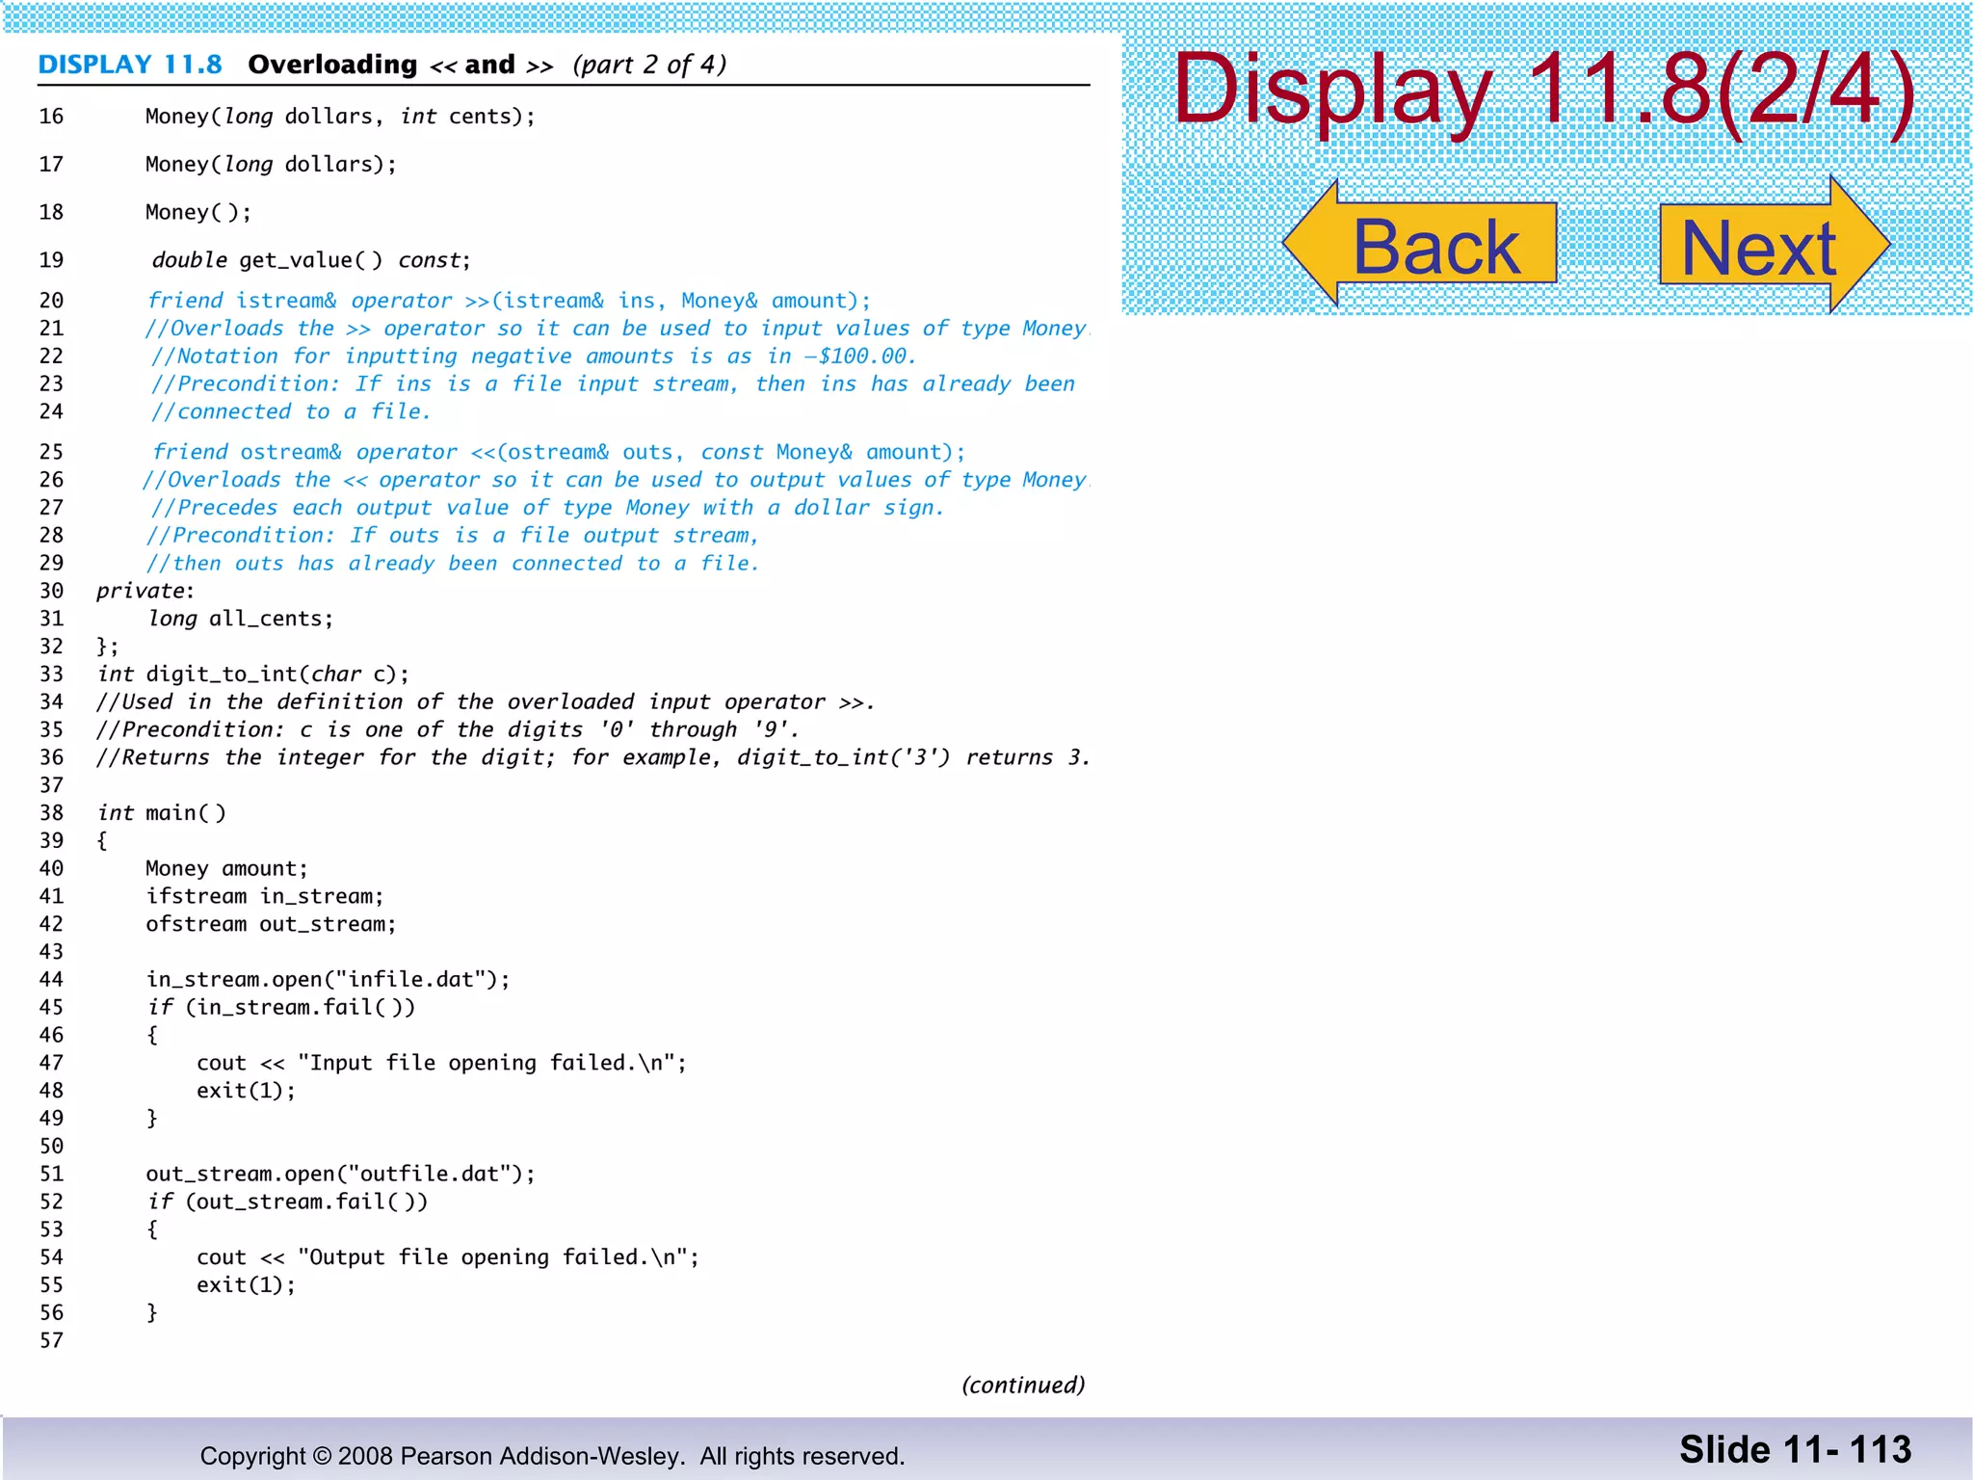The image size is (1973, 1480).
Task: Click comment '//Used in the definition of the overloaded'
Action: (x=487, y=701)
